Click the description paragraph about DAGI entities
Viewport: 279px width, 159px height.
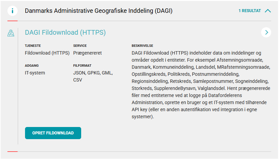click(201, 85)
